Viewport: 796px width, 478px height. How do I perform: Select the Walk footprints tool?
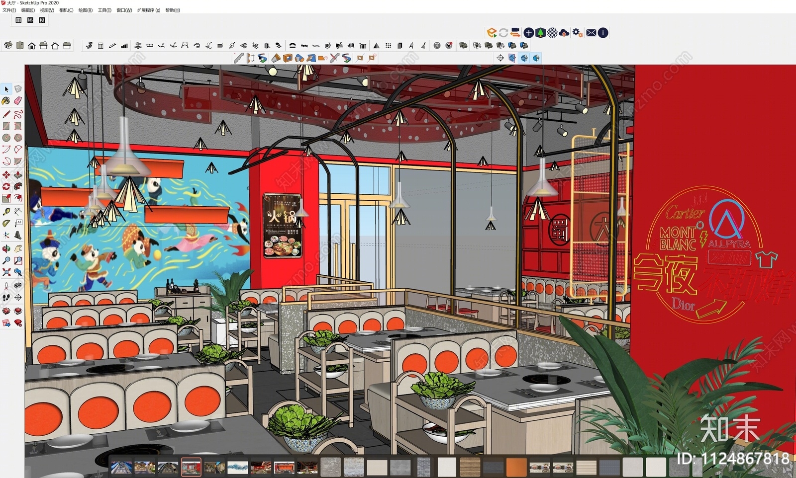pos(6,298)
